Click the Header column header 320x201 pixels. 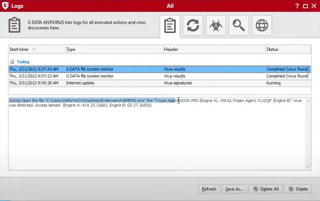pos(171,50)
